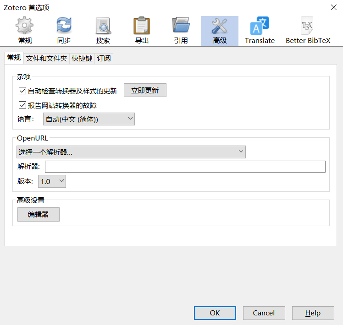Select the 高级 advanced tools pane
This screenshot has height=325, width=343.
tap(220, 31)
